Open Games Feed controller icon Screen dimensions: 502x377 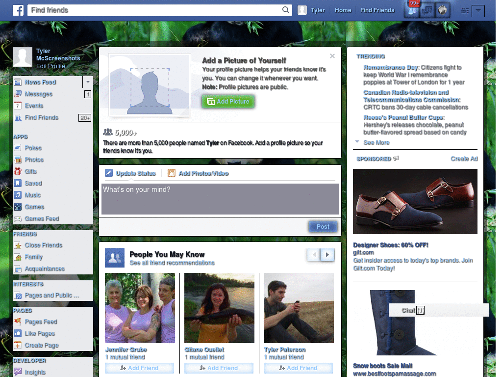18,218
